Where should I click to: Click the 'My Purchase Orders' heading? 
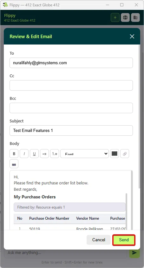coord(35,197)
